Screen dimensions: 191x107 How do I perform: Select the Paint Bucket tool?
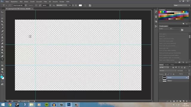point(2,47)
